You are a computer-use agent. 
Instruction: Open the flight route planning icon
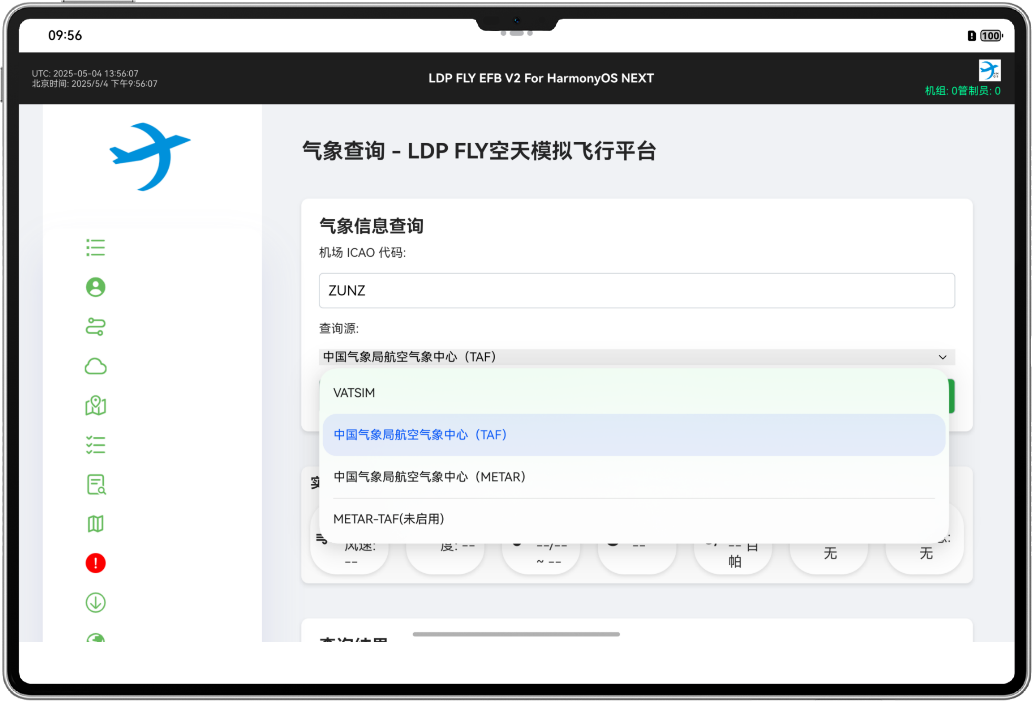95,326
